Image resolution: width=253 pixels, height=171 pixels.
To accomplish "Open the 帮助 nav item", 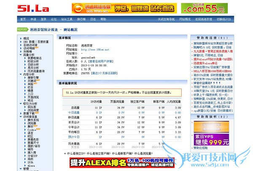I will tap(103, 19).
